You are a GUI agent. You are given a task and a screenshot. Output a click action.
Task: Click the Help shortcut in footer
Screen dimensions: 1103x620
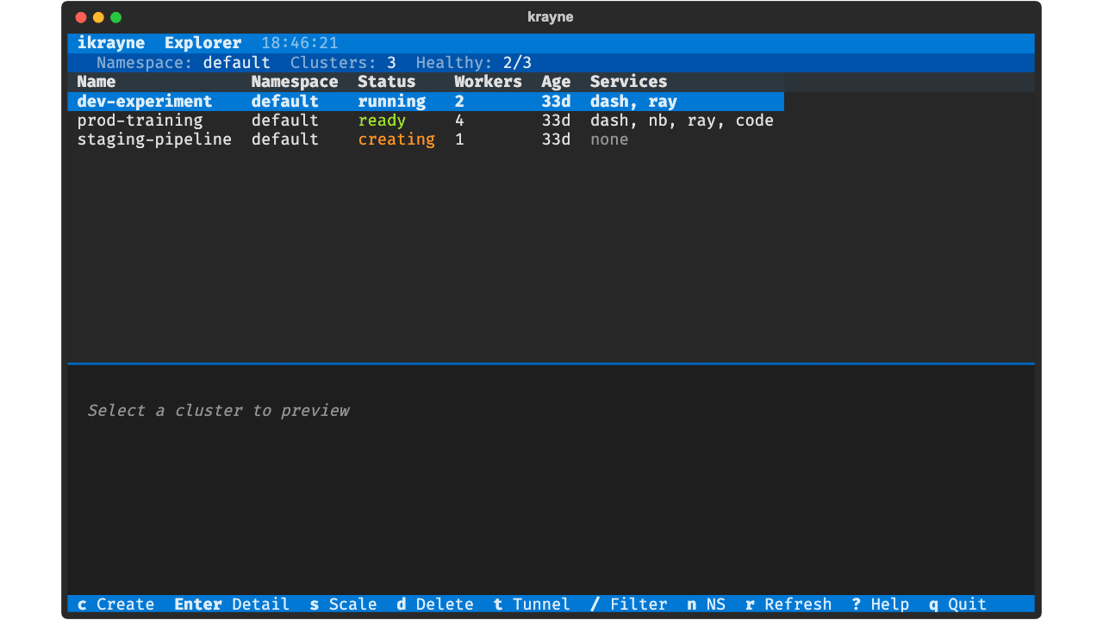pos(880,604)
